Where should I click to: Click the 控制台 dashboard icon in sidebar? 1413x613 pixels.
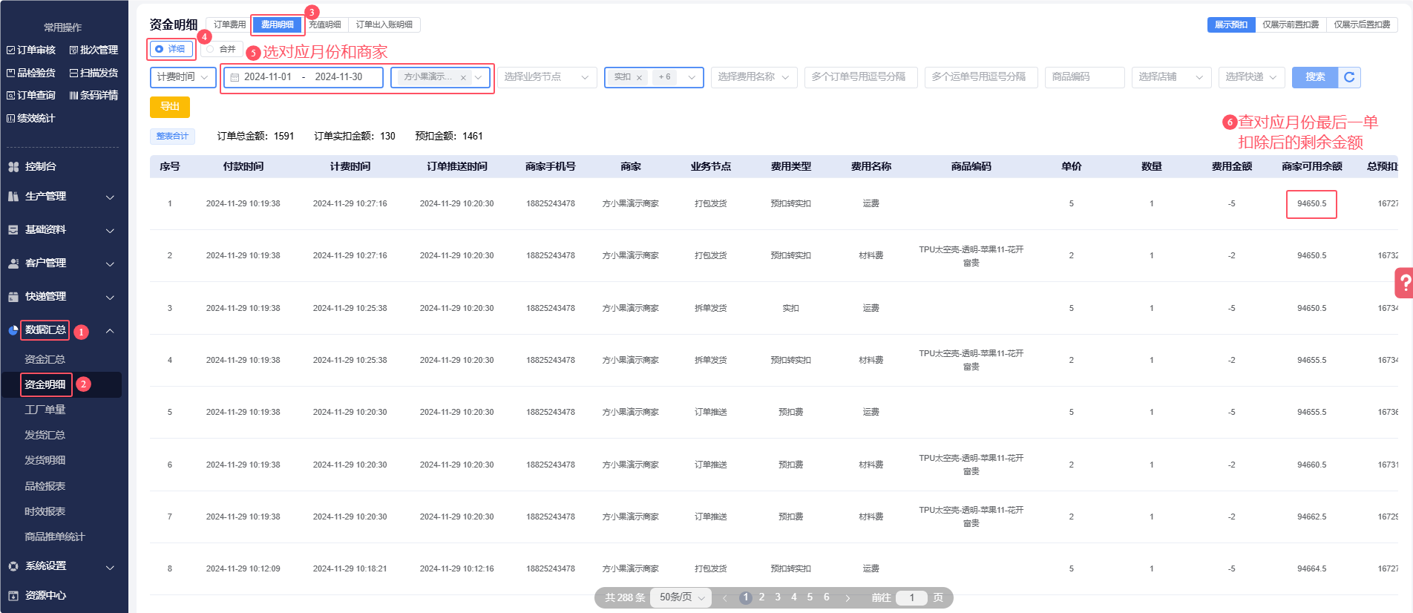13,167
